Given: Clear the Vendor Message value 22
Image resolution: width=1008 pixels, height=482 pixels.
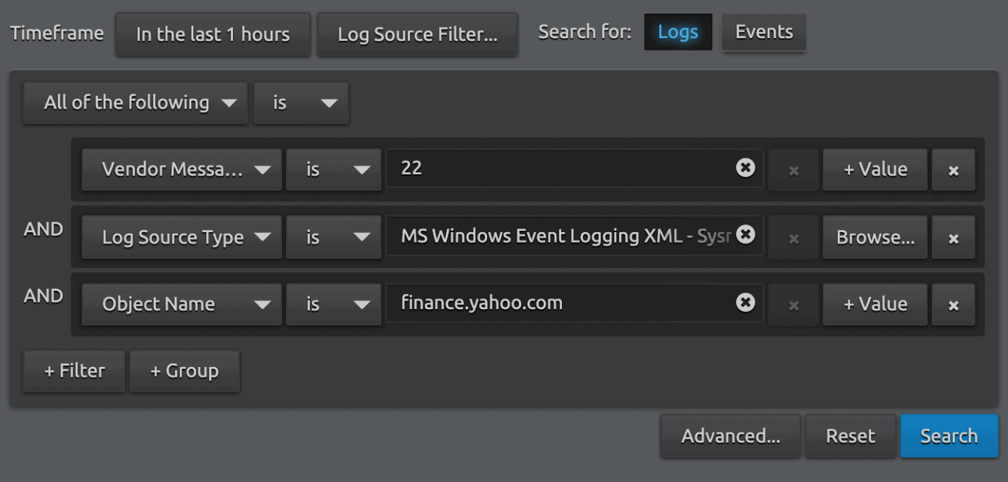Looking at the screenshot, I should pyautogui.click(x=745, y=169).
